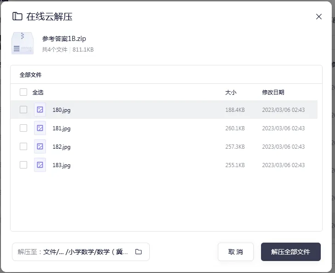Click the 大小 column header
This screenshot has width=335, height=273.
click(x=231, y=92)
